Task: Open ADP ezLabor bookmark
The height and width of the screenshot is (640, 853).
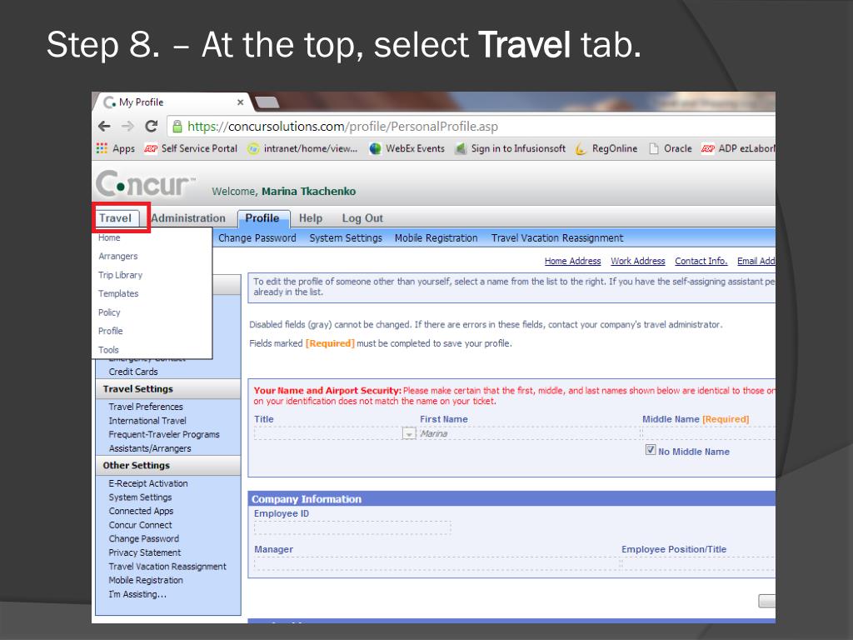Action: [x=738, y=148]
